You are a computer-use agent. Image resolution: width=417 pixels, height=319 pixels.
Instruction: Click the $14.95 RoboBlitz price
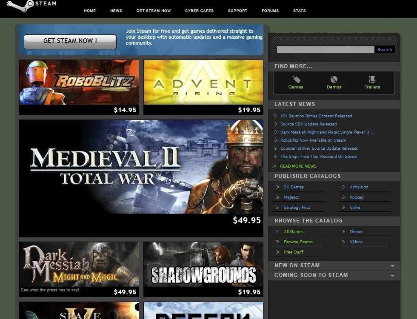125,110
